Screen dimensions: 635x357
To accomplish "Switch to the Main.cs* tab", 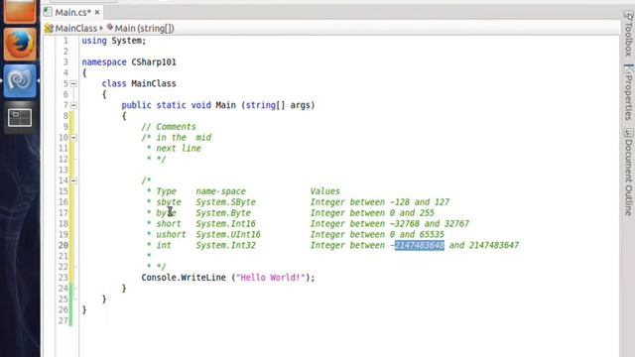I will [72, 13].
